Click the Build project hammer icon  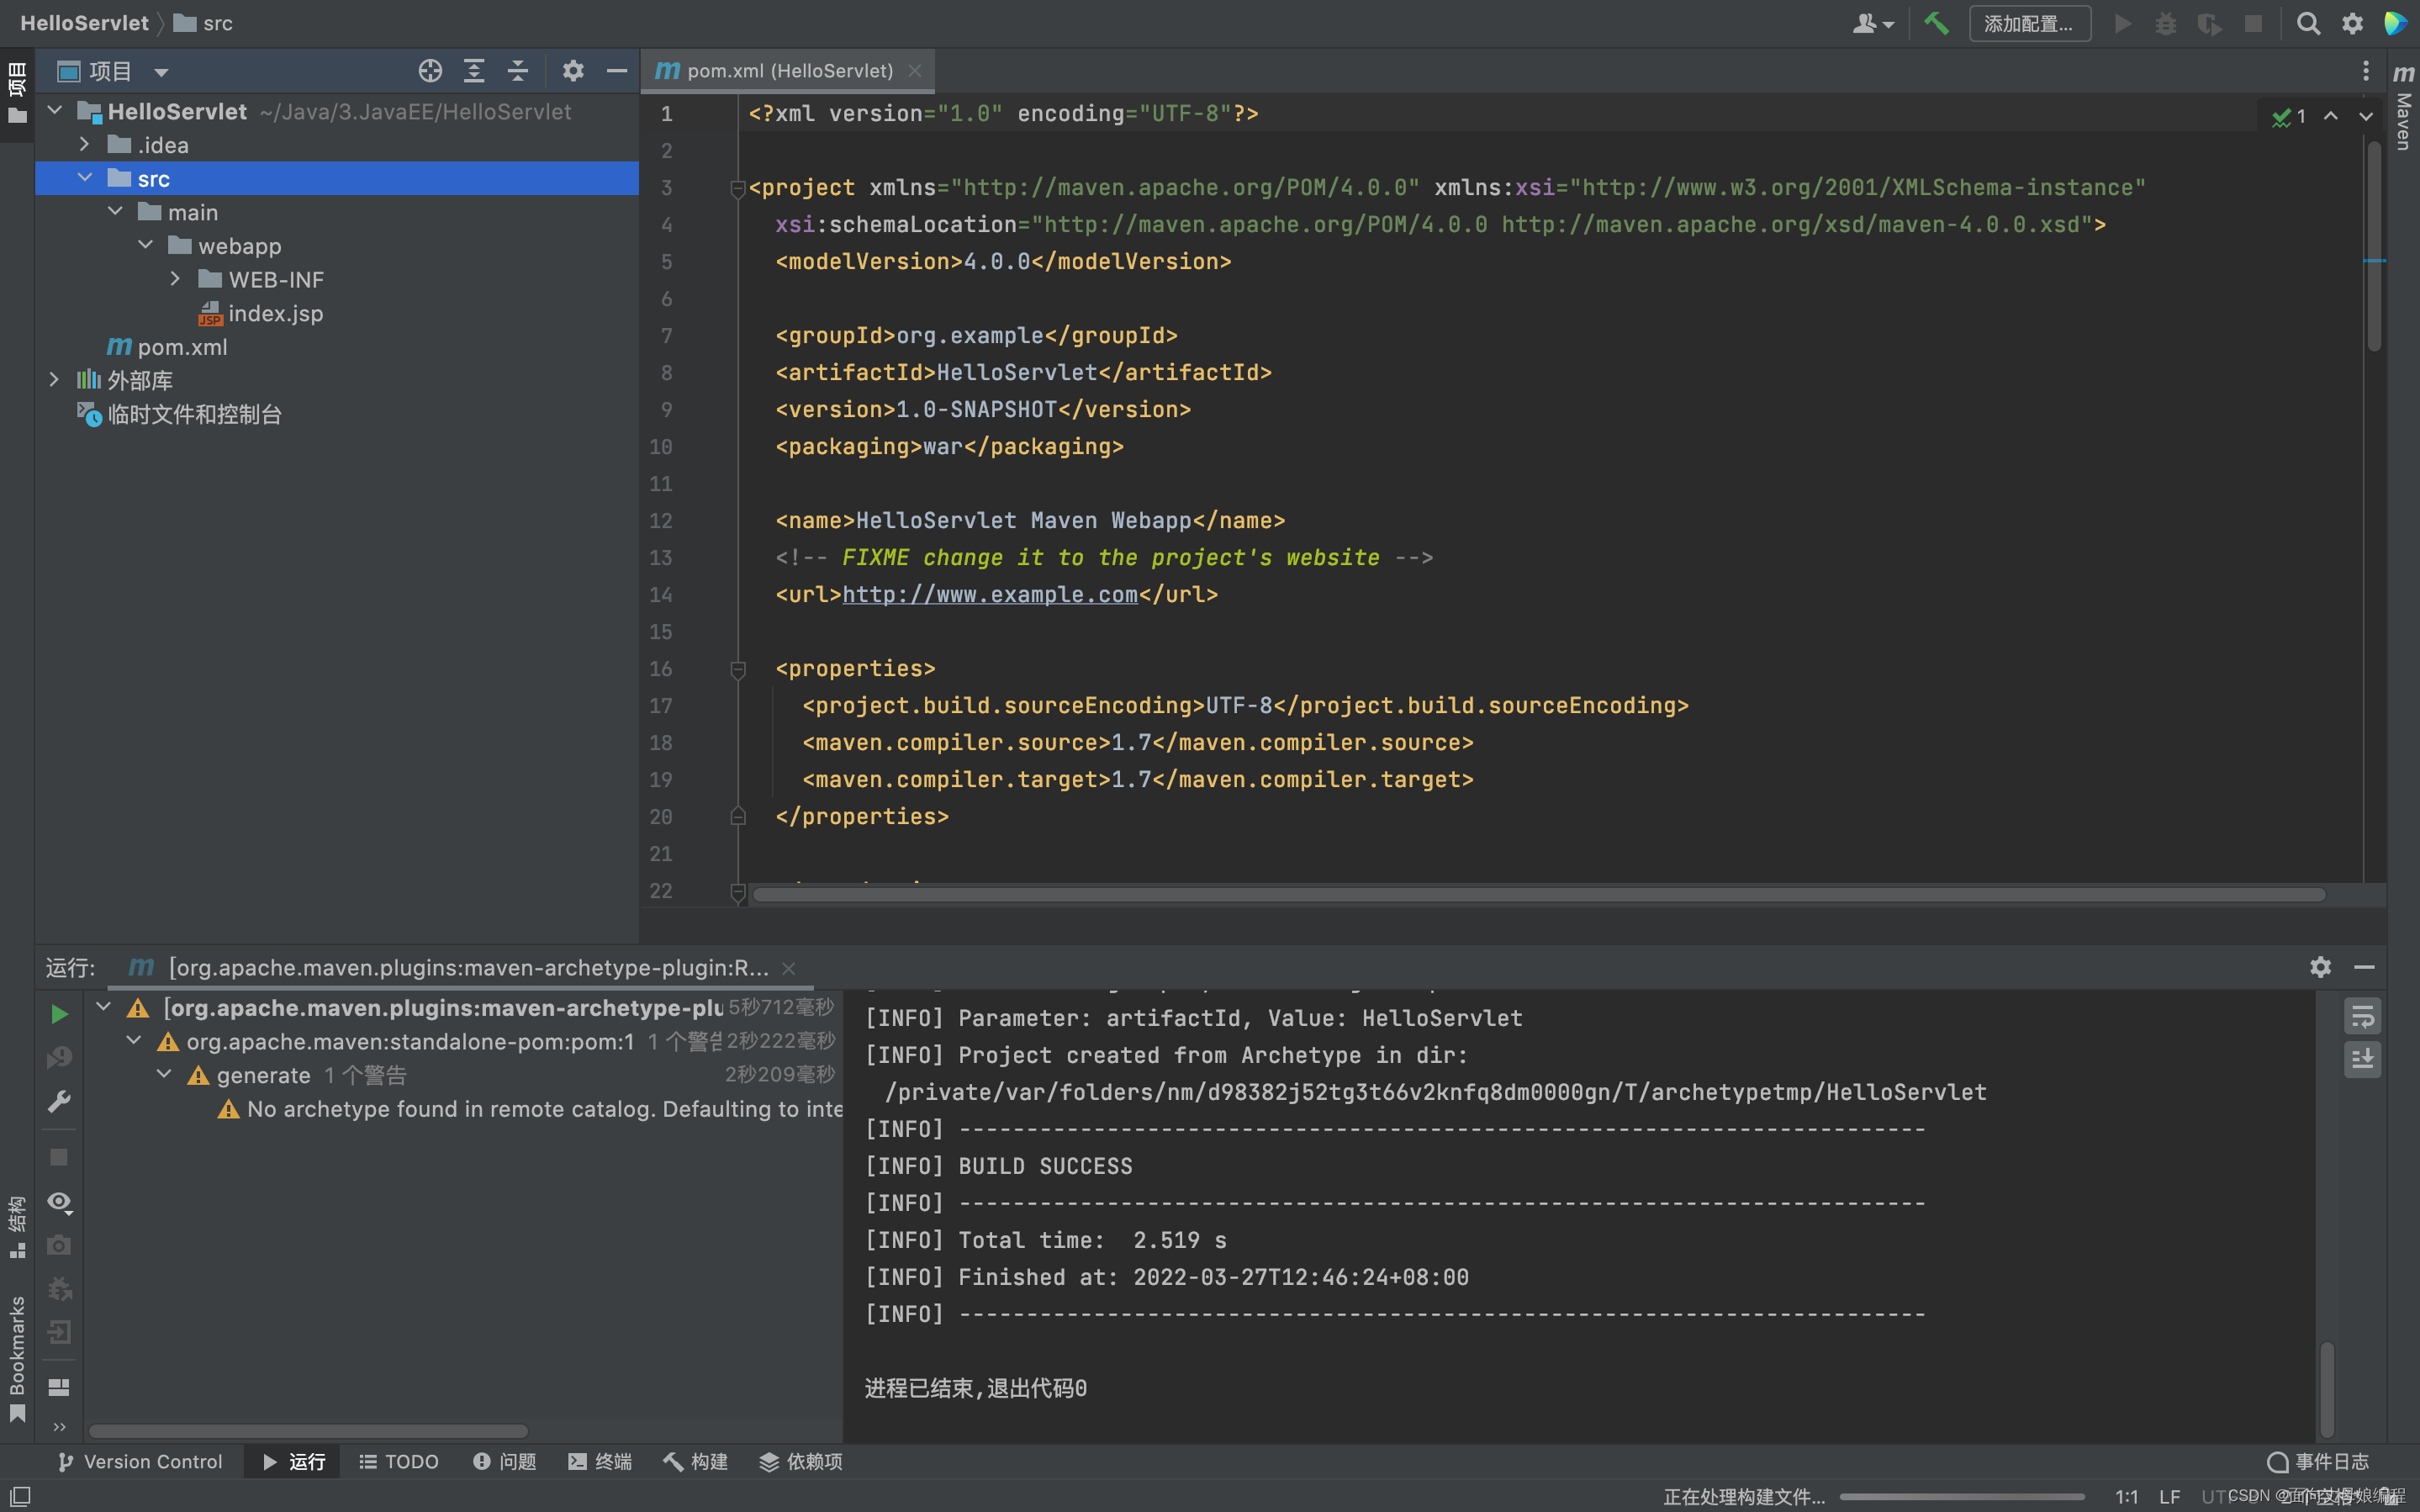1937,23
